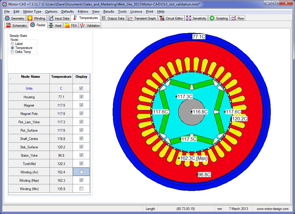Click the Output Data table icon
This screenshot has width=295, height=214.
(x=103, y=18)
